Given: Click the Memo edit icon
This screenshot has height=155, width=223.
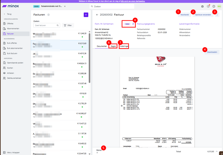Looking at the screenshot, I should [97, 153].
